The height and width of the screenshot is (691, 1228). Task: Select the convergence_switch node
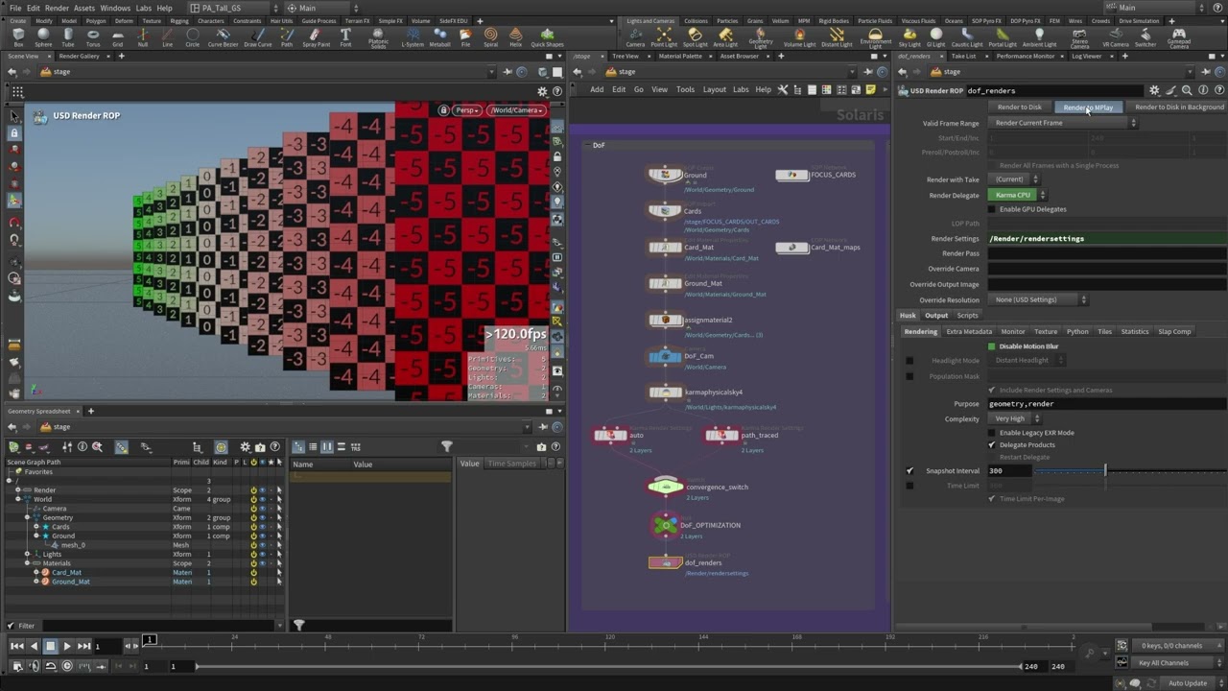[x=666, y=487]
